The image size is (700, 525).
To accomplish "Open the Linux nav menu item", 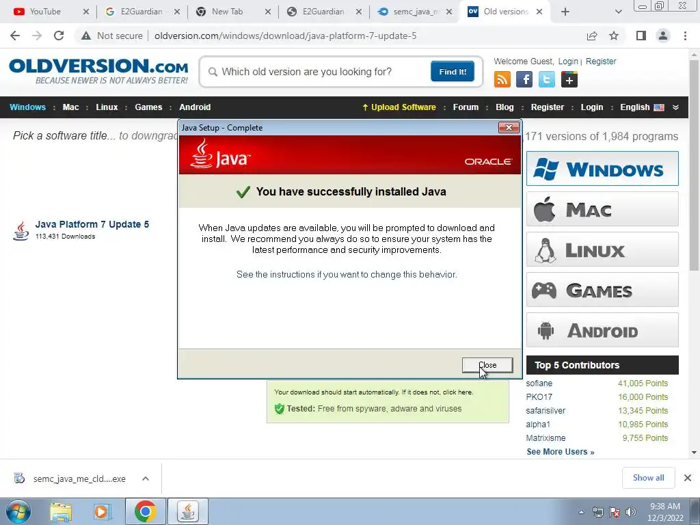I will point(107,107).
